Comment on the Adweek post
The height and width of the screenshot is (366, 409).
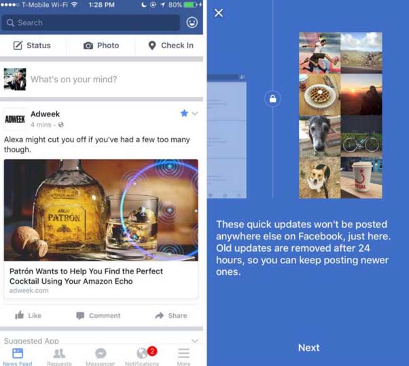tap(99, 316)
